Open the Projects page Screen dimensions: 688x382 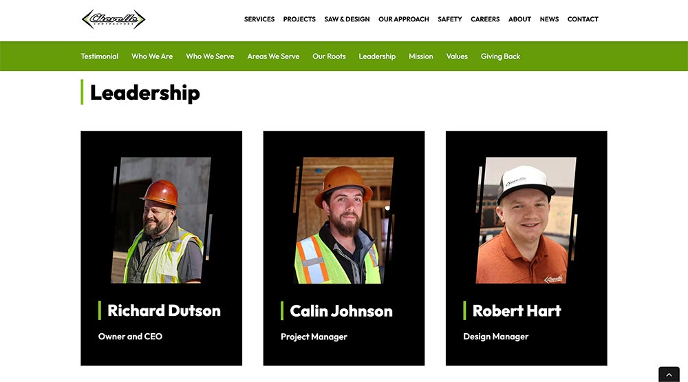(299, 19)
